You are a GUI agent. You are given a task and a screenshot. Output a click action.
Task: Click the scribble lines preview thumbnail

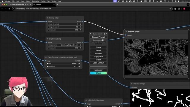160,98
